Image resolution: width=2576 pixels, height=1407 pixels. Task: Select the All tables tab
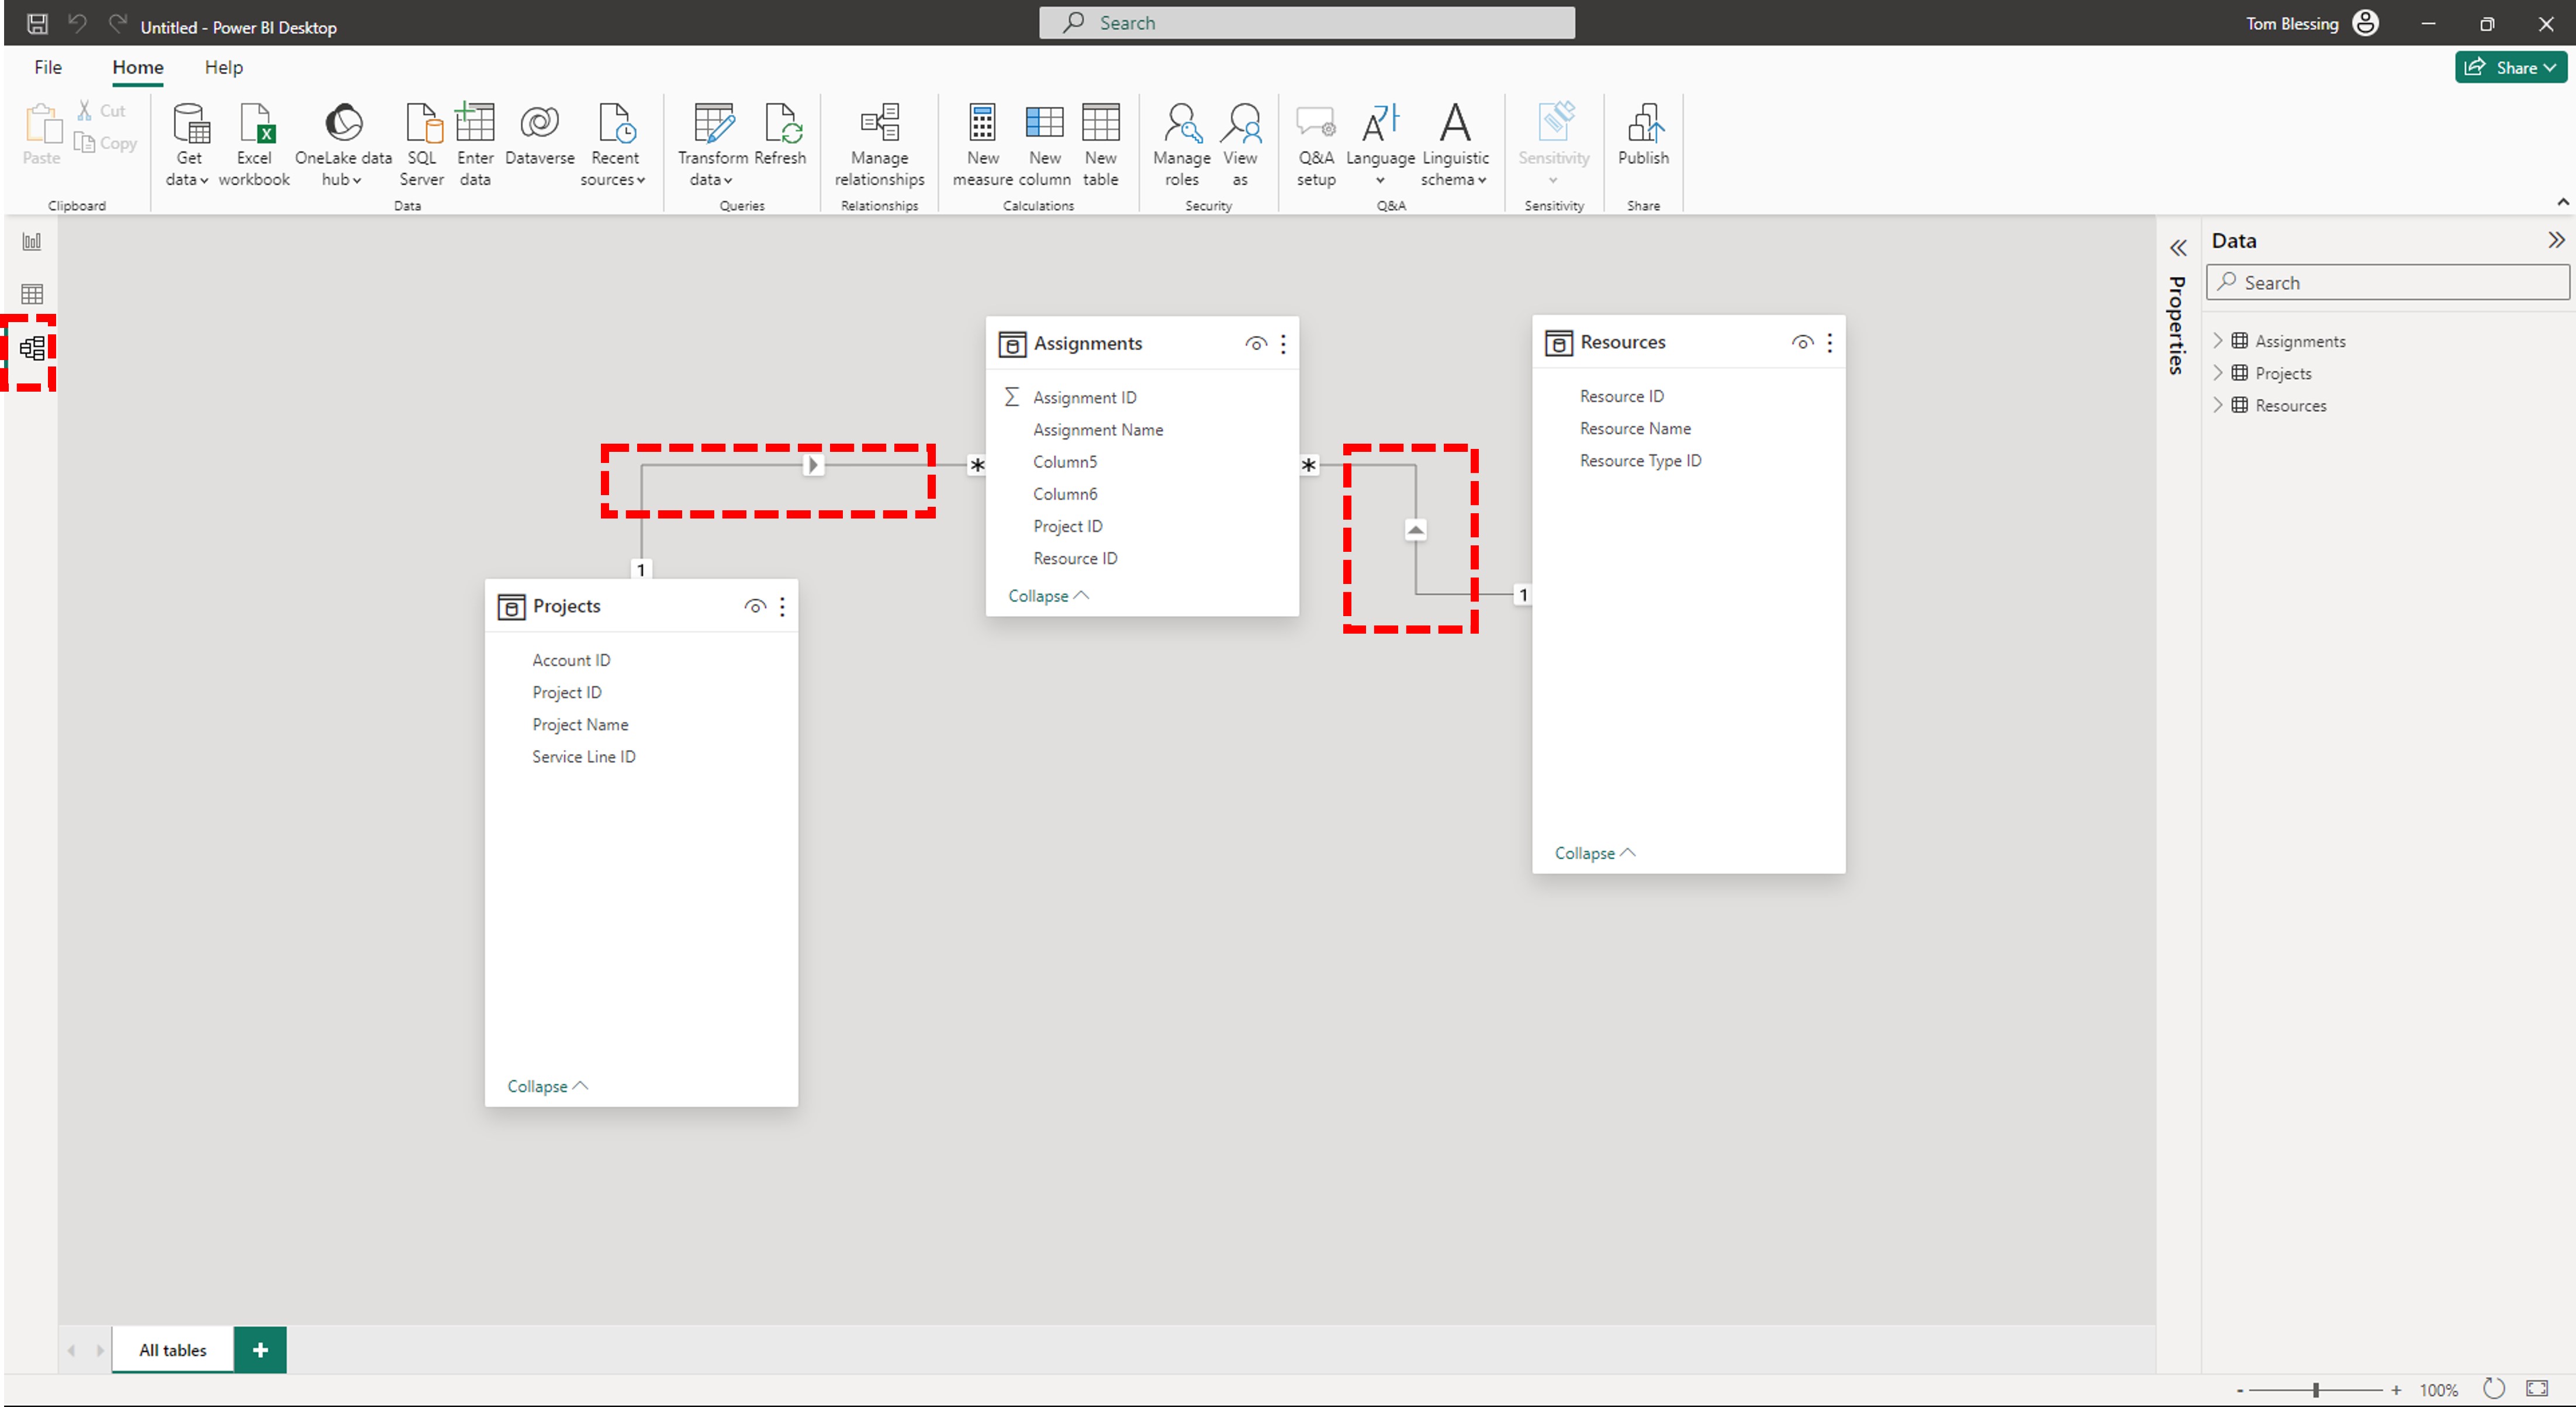[171, 1349]
